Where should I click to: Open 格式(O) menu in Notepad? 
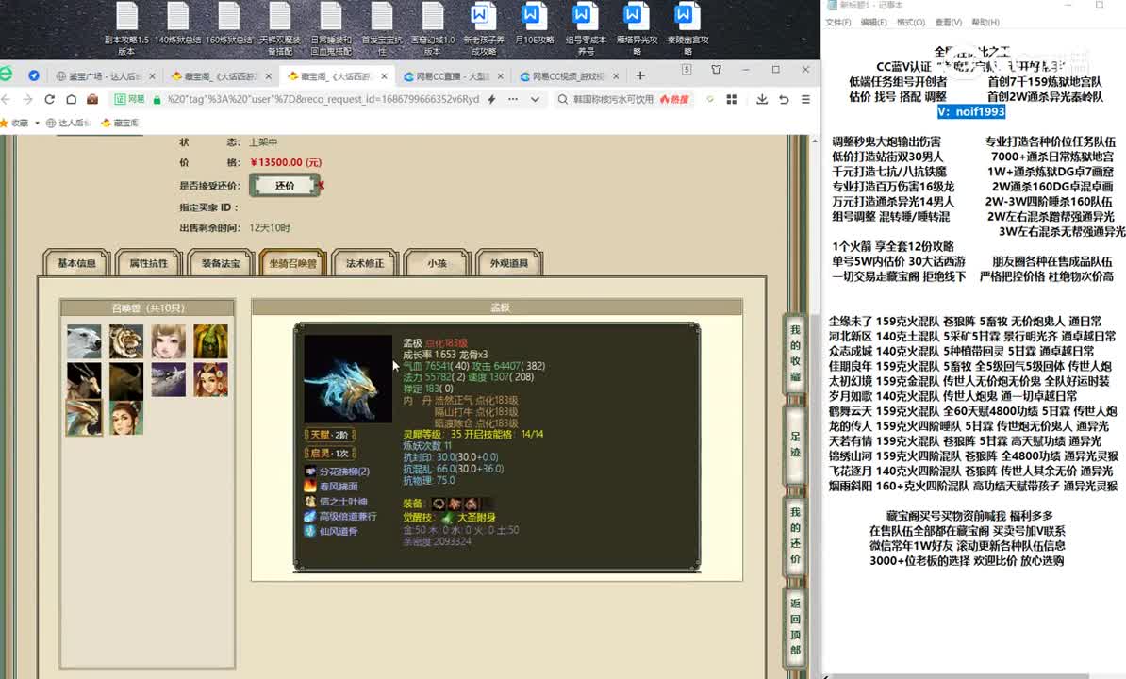pyautogui.click(x=911, y=23)
